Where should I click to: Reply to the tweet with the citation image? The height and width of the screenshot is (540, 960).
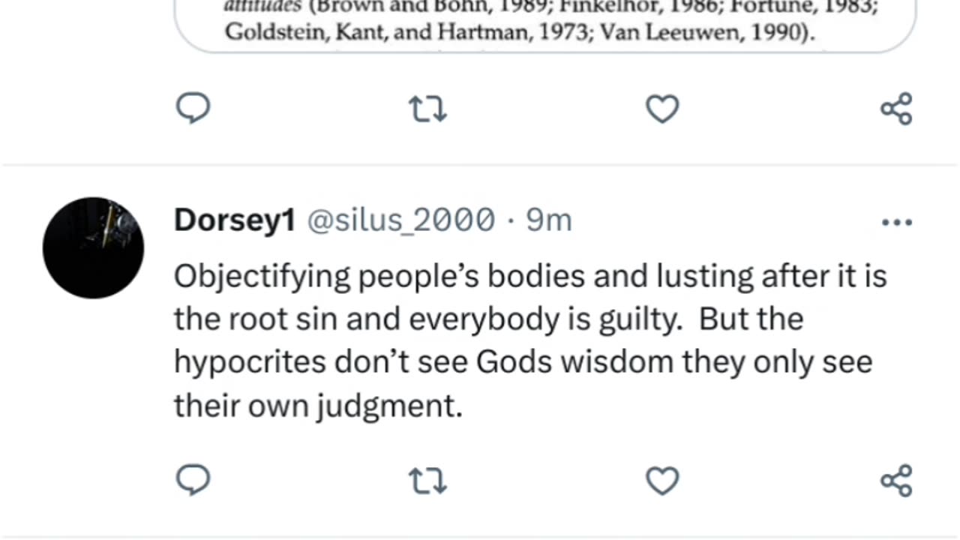(193, 109)
